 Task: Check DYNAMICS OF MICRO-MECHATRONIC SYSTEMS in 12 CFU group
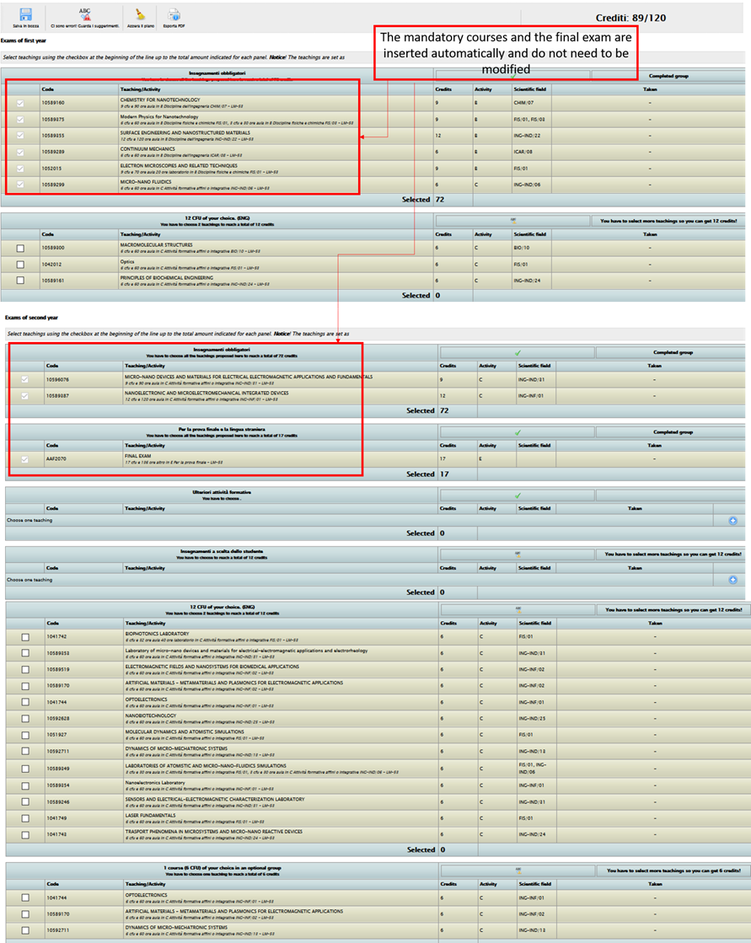pos(25,751)
